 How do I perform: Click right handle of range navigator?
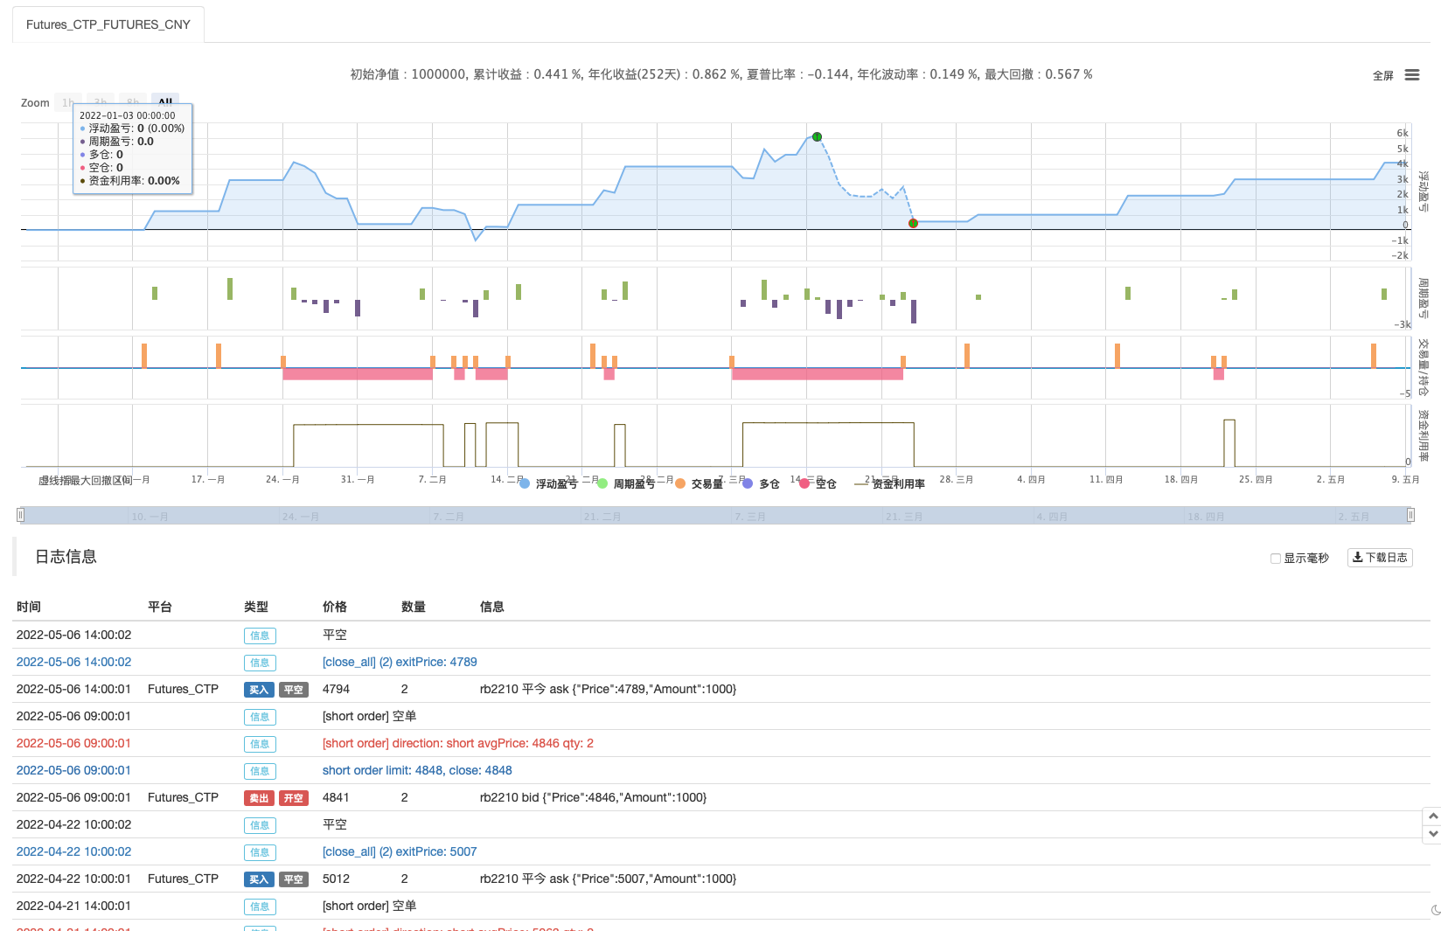[x=1410, y=515]
